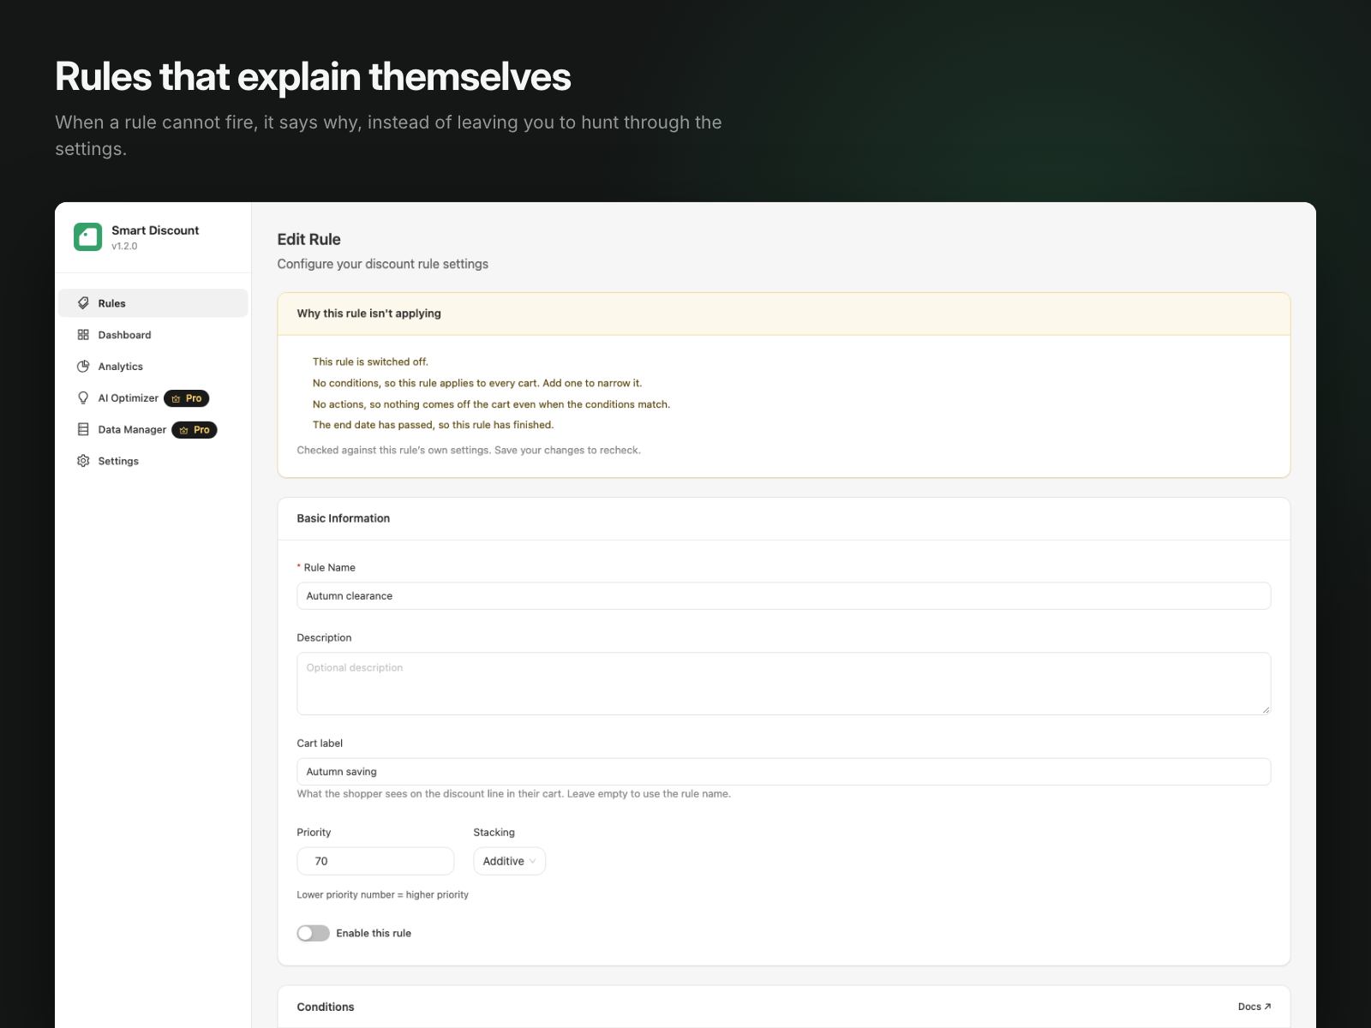Open the Rules menu item

pyautogui.click(x=153, y=303)
